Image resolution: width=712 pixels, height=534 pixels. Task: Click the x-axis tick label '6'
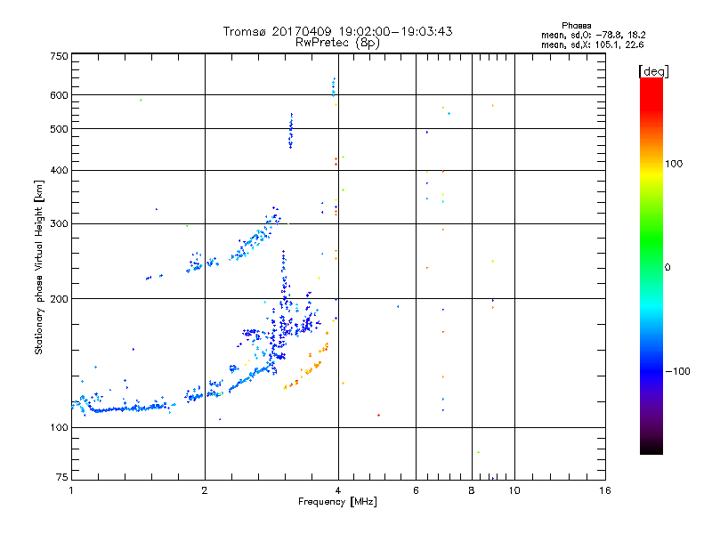416,490
